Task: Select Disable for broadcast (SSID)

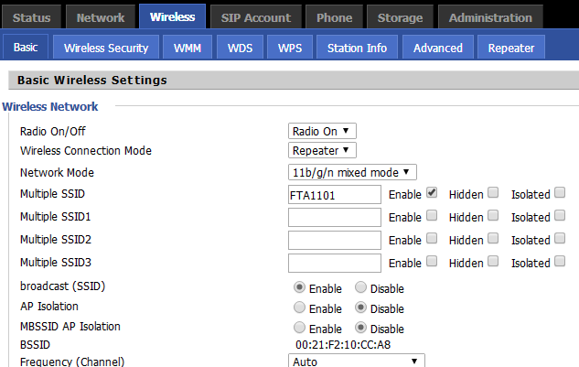Action: coord(360,288)
